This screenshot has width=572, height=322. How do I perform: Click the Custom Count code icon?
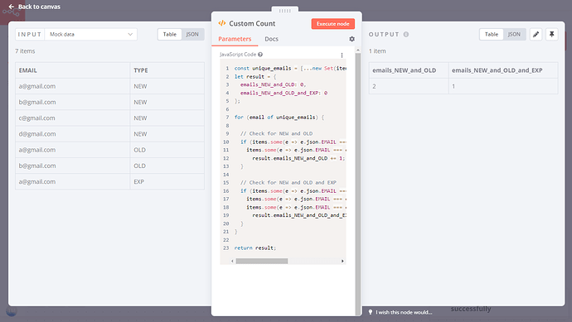222,23
